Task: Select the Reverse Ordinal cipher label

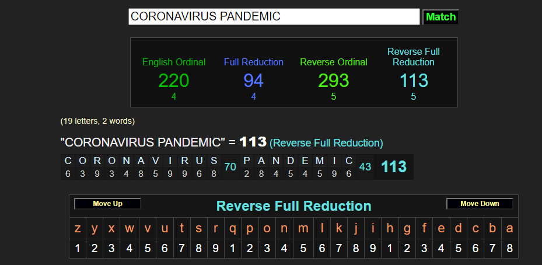Action: (x=334, y=62)
